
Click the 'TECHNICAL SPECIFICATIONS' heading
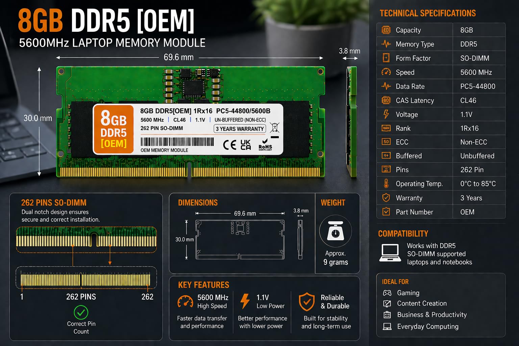tap(428, 13)
